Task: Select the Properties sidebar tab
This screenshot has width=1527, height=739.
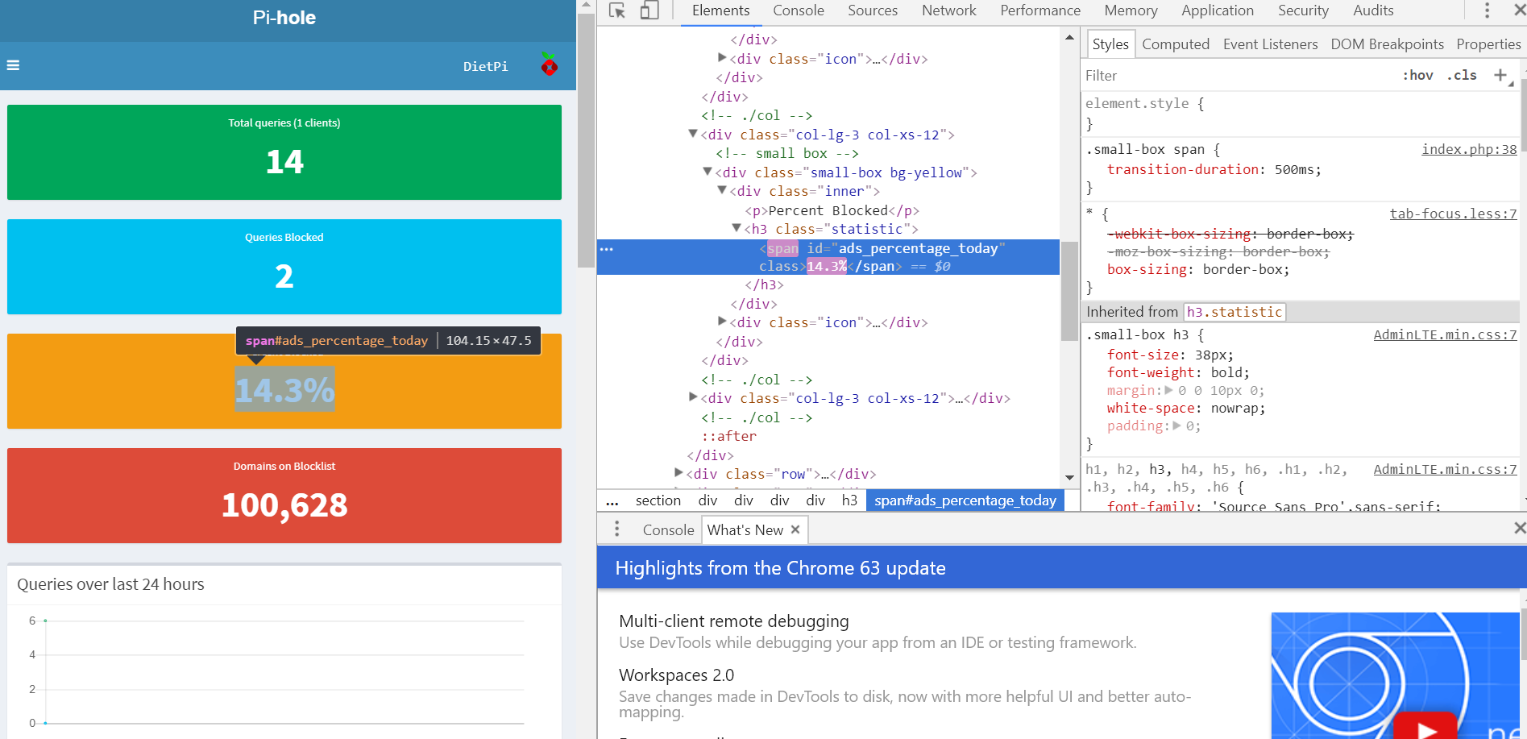Action: point(1488,44)
